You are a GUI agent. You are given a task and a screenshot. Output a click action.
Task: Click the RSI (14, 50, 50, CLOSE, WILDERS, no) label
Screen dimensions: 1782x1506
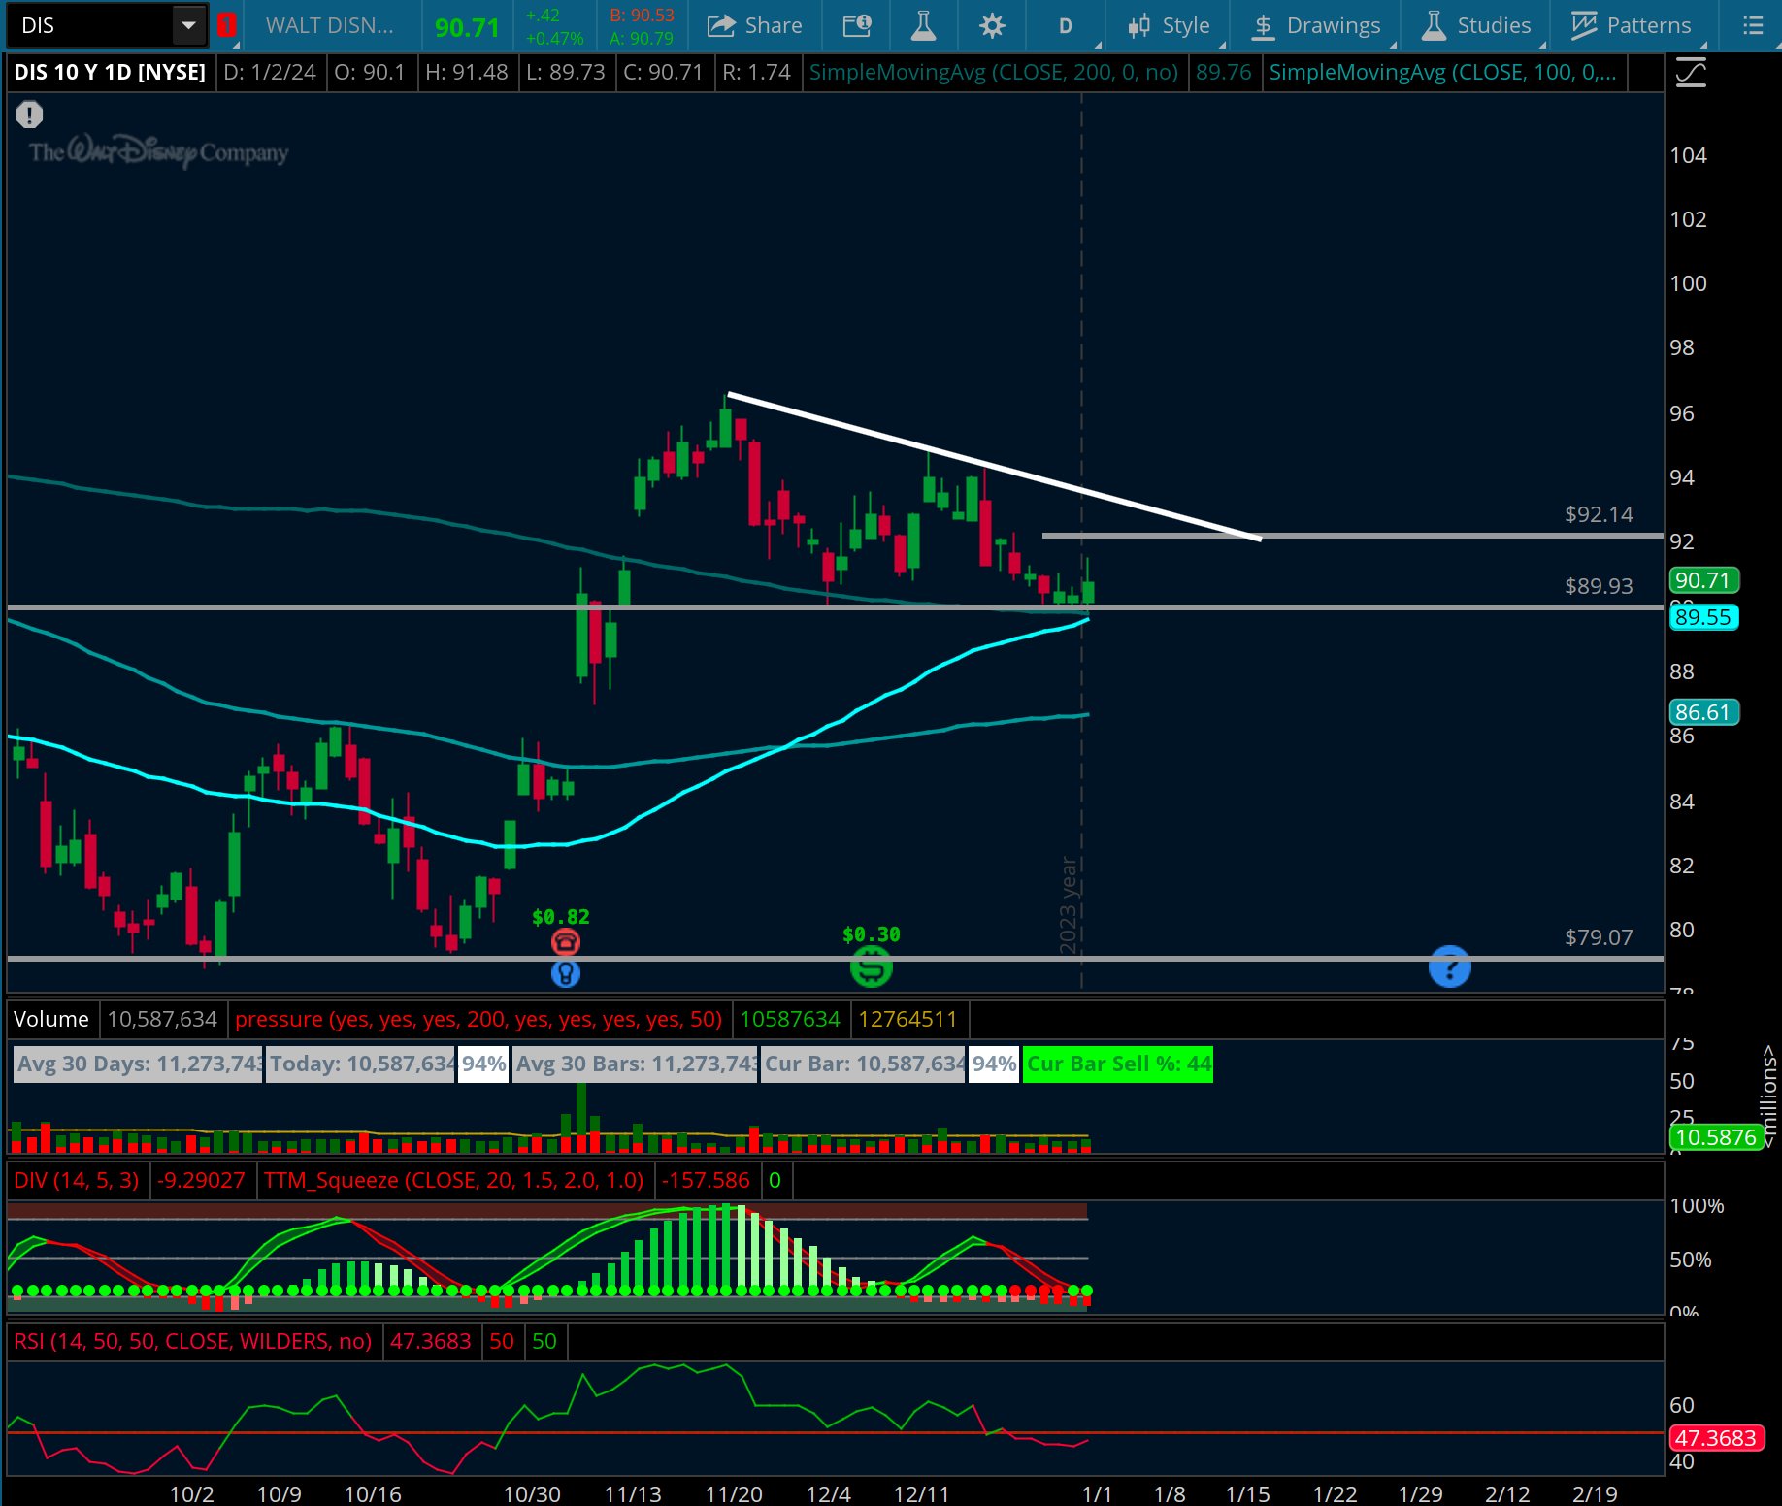click(192, 1341)
